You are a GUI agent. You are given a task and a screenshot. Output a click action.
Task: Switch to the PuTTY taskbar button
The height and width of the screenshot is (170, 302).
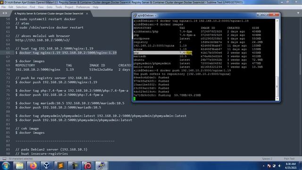pos(101,166)
